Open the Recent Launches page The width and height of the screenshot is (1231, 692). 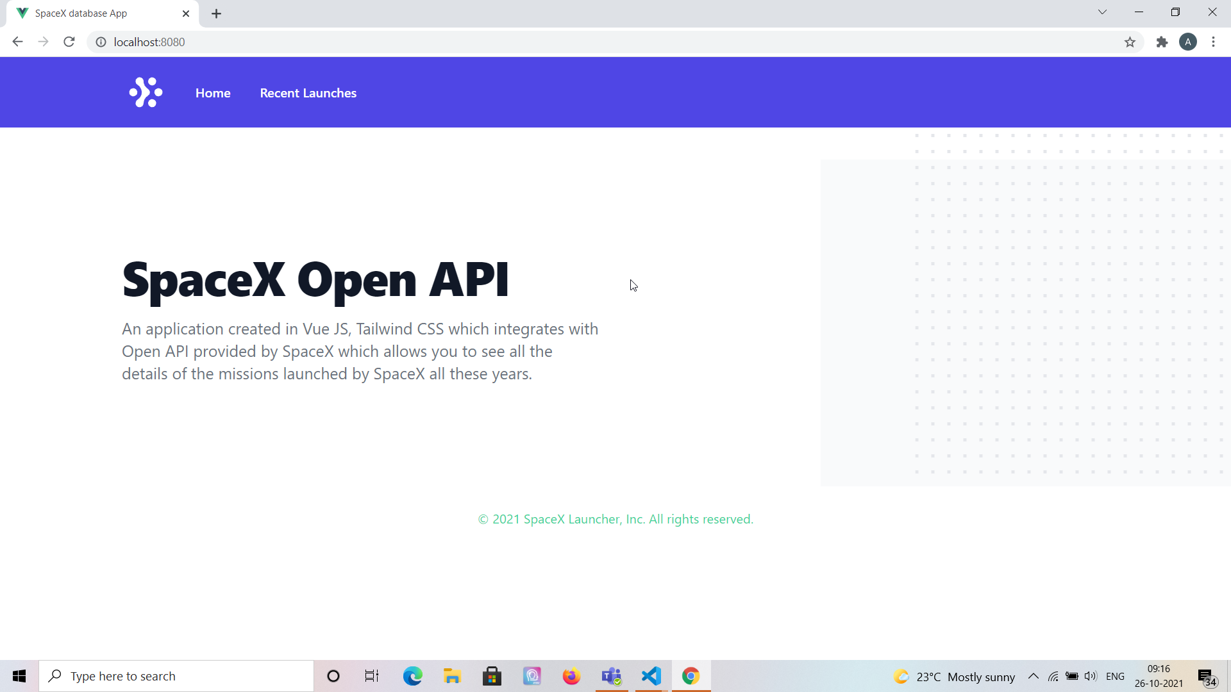[x=308, y=93]
